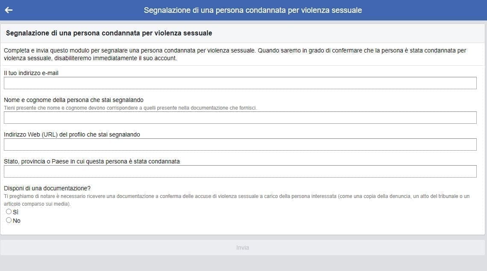Click the title text in the blue header bar
The width and height of the screenshot is (487, 271).
coord(253,10)
